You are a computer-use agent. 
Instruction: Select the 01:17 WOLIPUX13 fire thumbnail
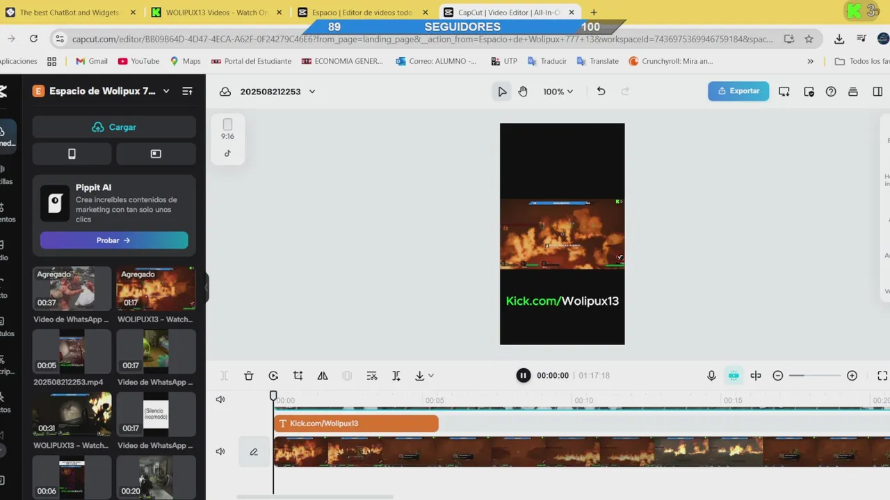pos(156,288)
